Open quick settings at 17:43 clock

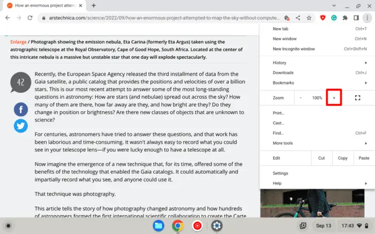coord(355,225)
